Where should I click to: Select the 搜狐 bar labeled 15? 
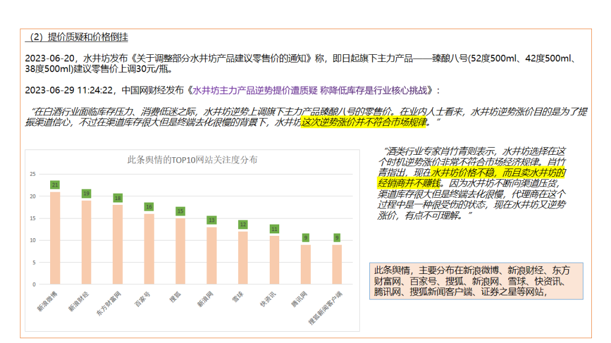tap(180, 251)
